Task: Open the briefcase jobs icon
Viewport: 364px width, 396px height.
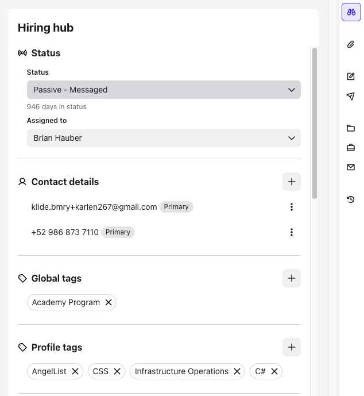Action: [x=351, y=148]
